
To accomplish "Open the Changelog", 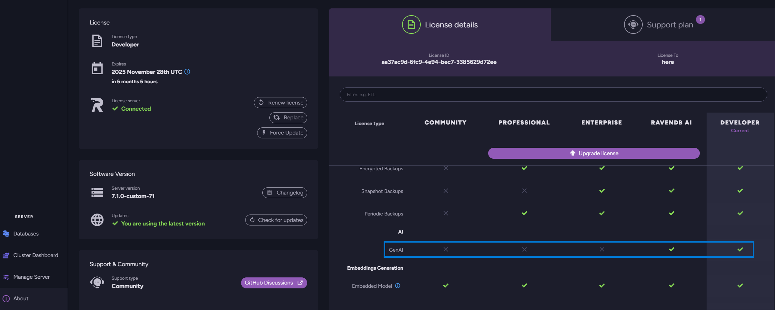I will pyautogui.click(x=284, y=193).
